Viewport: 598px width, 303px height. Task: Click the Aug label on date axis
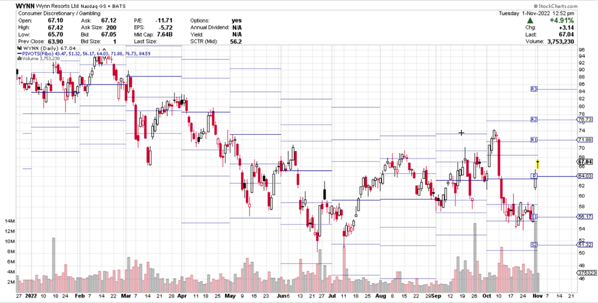380,296
